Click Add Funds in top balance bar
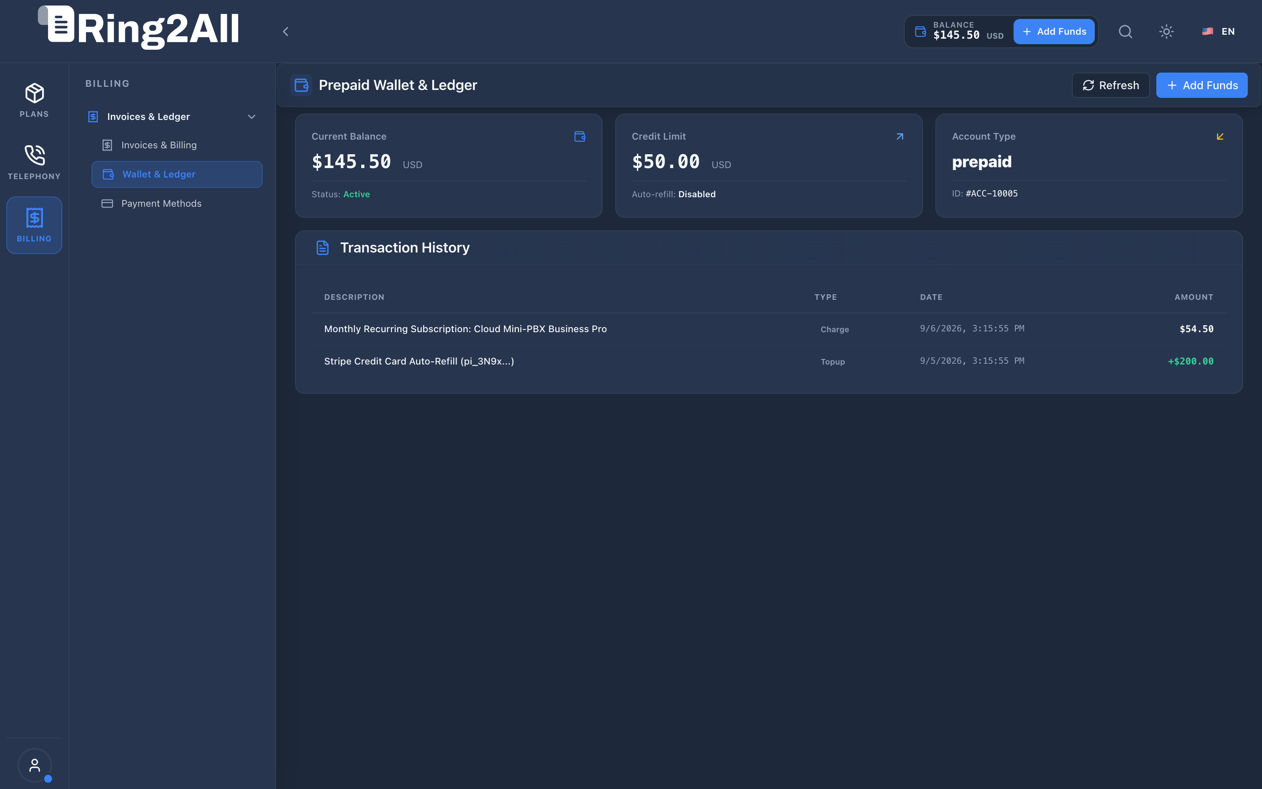 tap(1054, 32)
